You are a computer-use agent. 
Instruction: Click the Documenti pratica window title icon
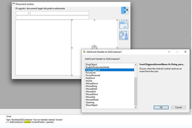[x=14, y=4]
